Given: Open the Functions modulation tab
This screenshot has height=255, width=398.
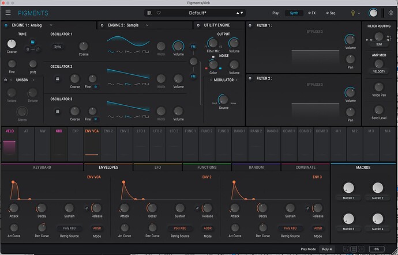Looking at the screenshot, I should click(207, 168).
